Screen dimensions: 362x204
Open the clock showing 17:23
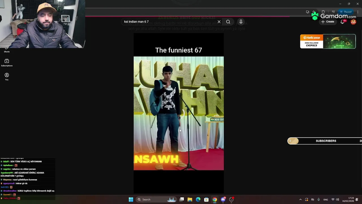[348, 199]
